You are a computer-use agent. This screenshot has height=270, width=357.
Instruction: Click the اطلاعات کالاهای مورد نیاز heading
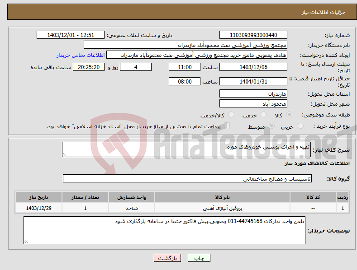[317, 163]
